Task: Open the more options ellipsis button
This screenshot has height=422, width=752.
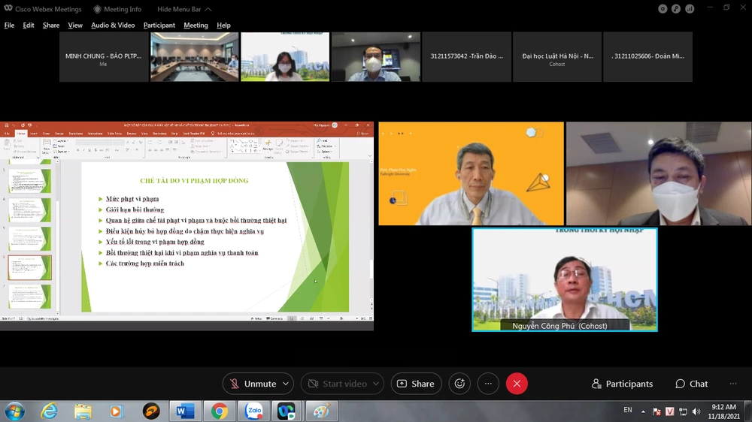Action: (x=488, y=384)
